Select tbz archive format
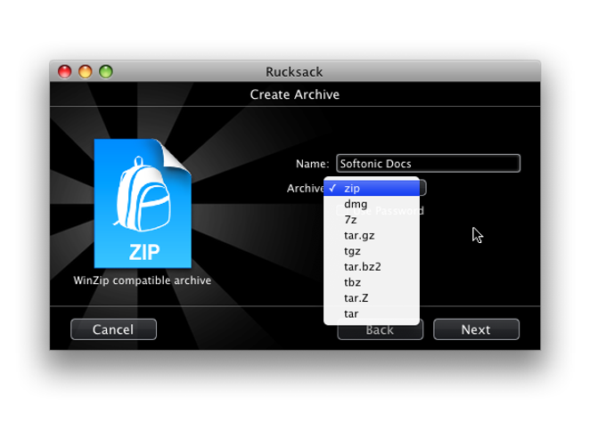 [x=372, y=282]
